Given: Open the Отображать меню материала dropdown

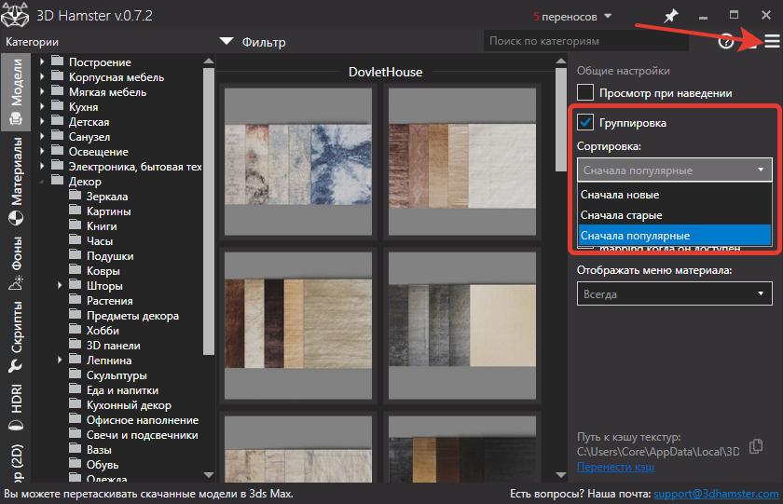Looking at the screenshot, I should (675, 293).
